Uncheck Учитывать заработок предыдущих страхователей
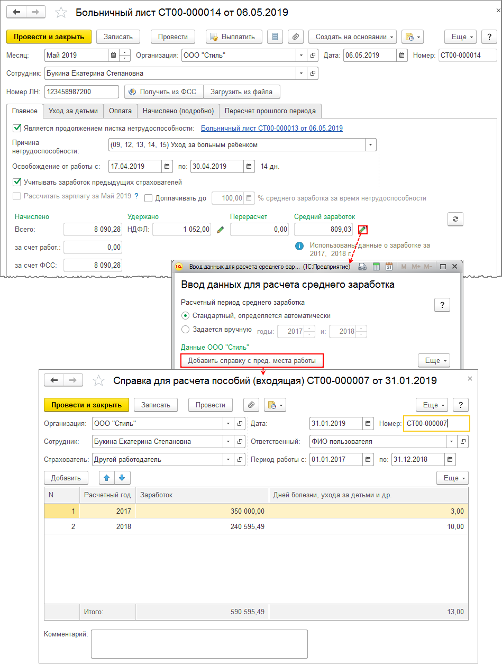502x665 pixels. click(17, 183)
